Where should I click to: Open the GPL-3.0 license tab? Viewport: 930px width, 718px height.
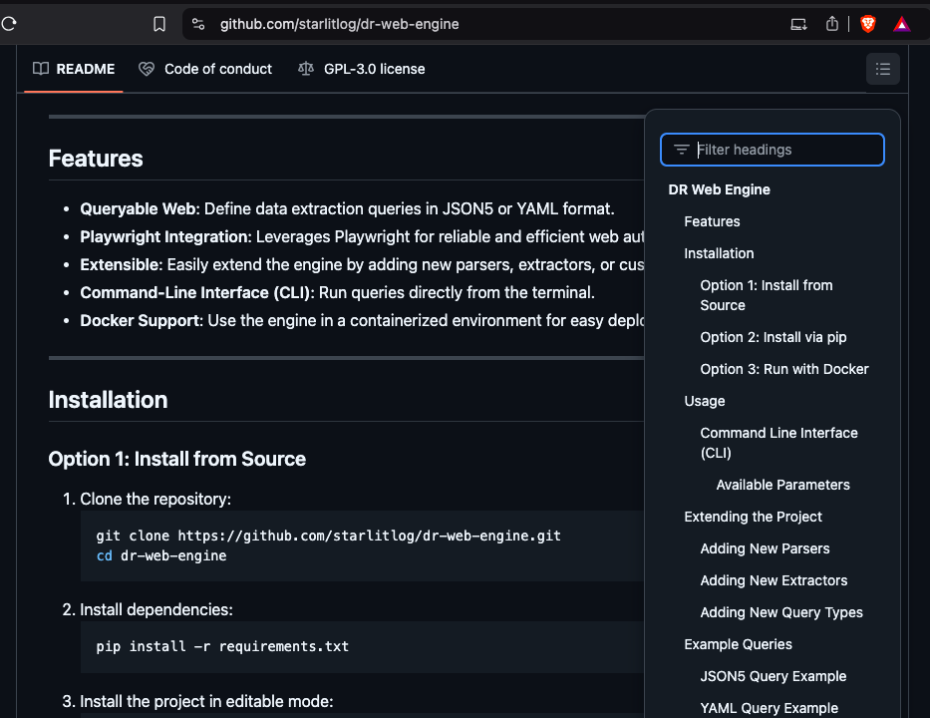pos(361,69)
